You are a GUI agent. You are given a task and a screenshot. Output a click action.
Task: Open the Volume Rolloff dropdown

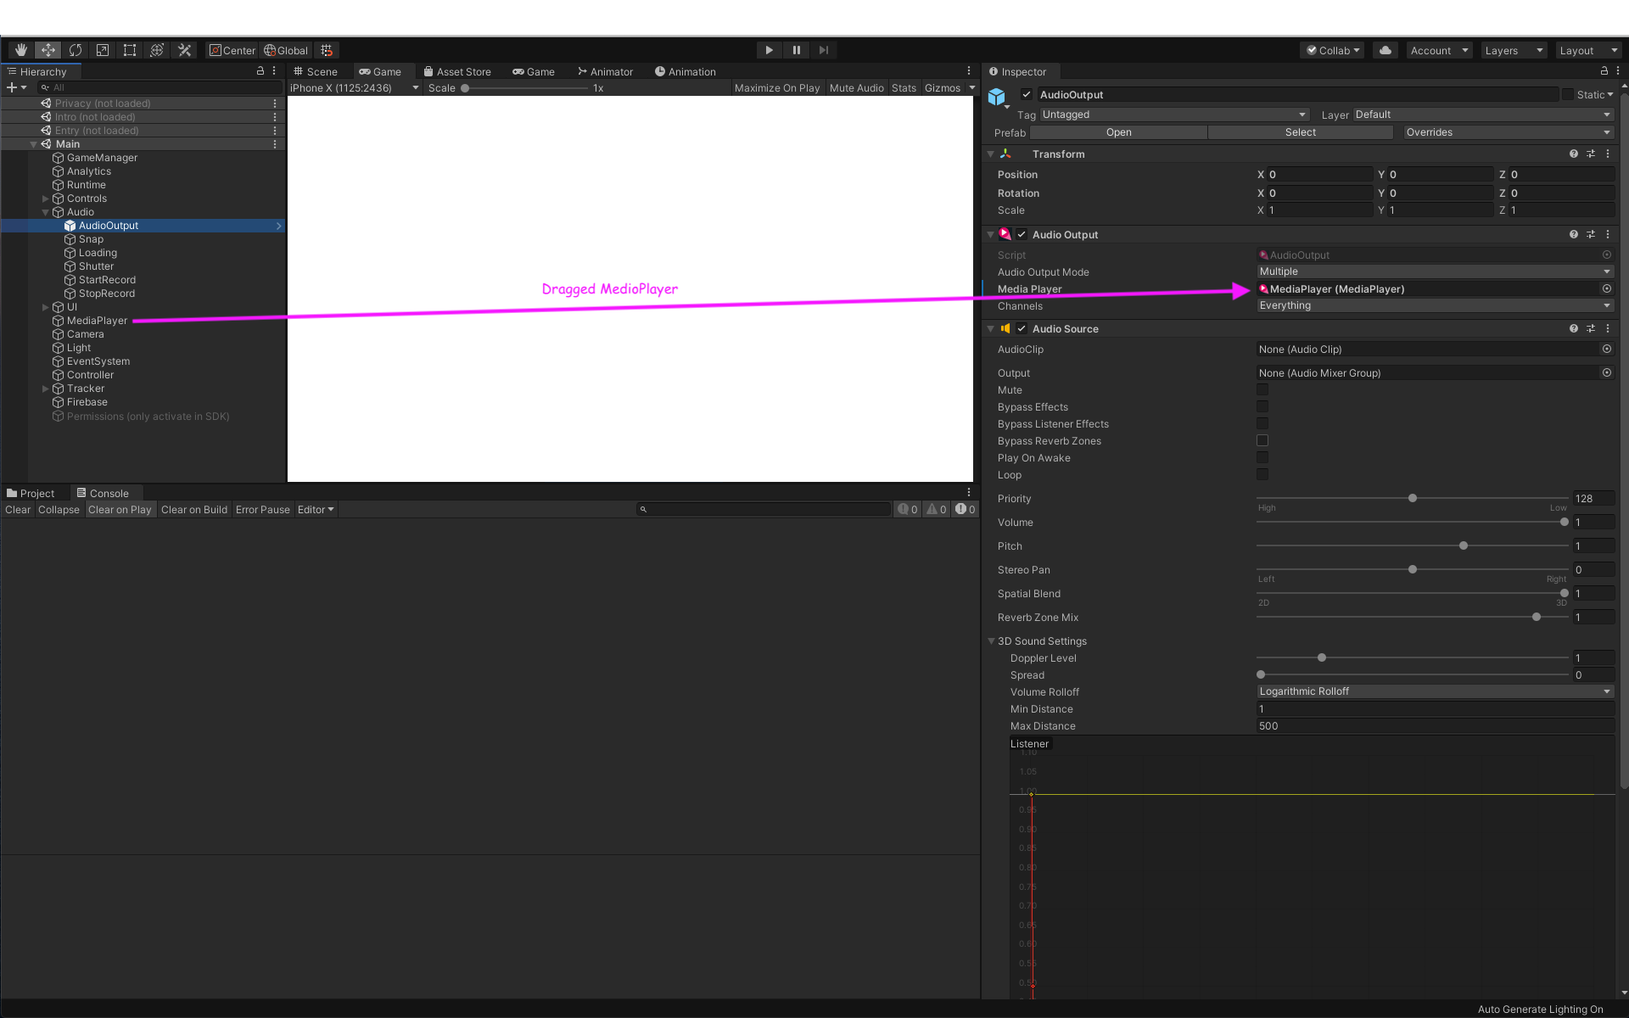1434,691
